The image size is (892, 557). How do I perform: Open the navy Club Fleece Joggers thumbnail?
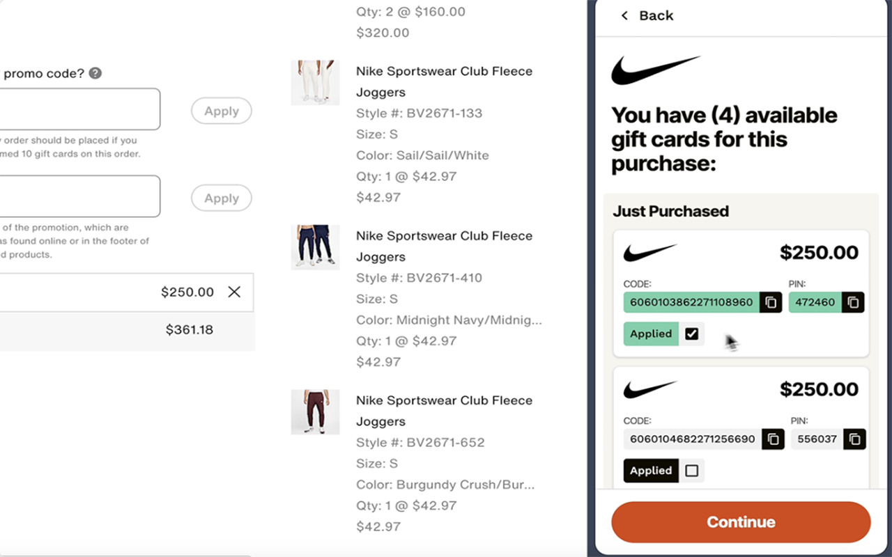coord(315,247)
